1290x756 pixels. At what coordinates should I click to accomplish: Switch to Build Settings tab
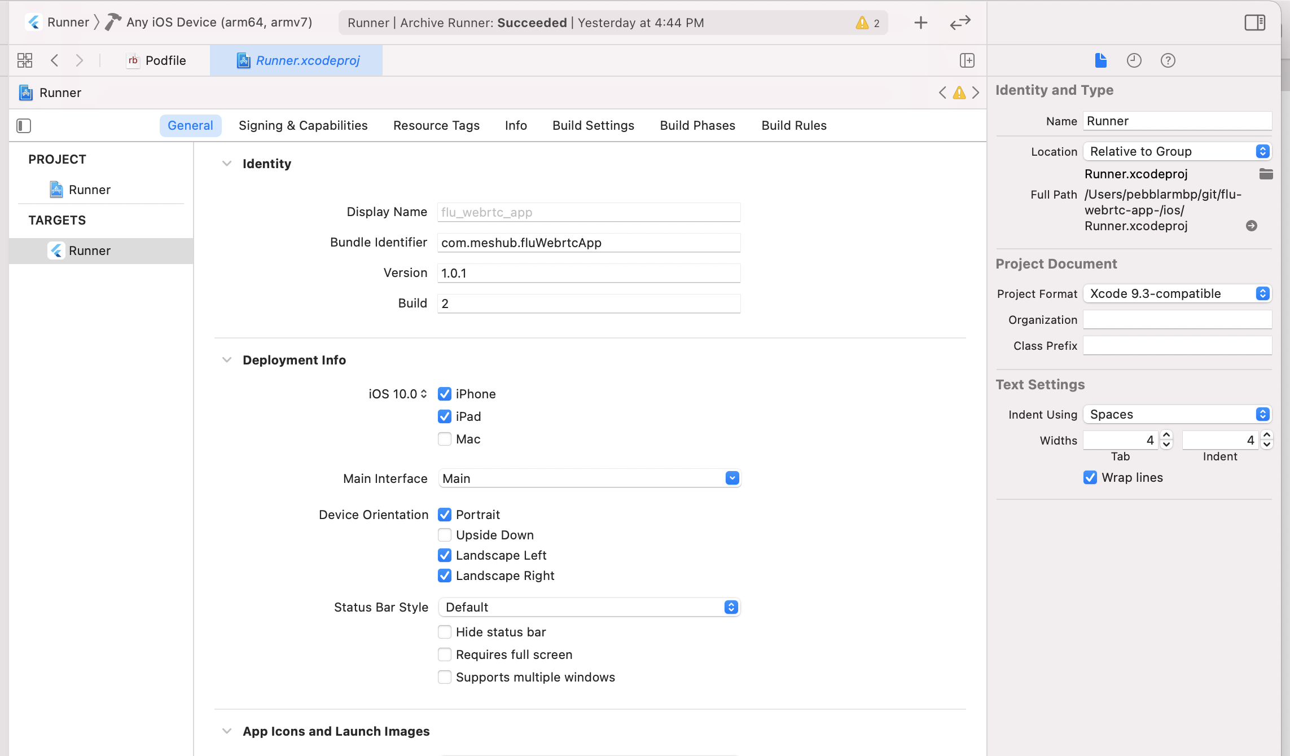593,125
